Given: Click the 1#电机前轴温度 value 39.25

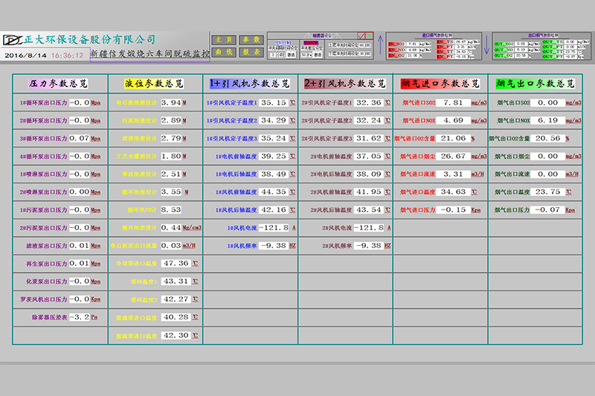Looking at the screenshot, I should (274, 156).
